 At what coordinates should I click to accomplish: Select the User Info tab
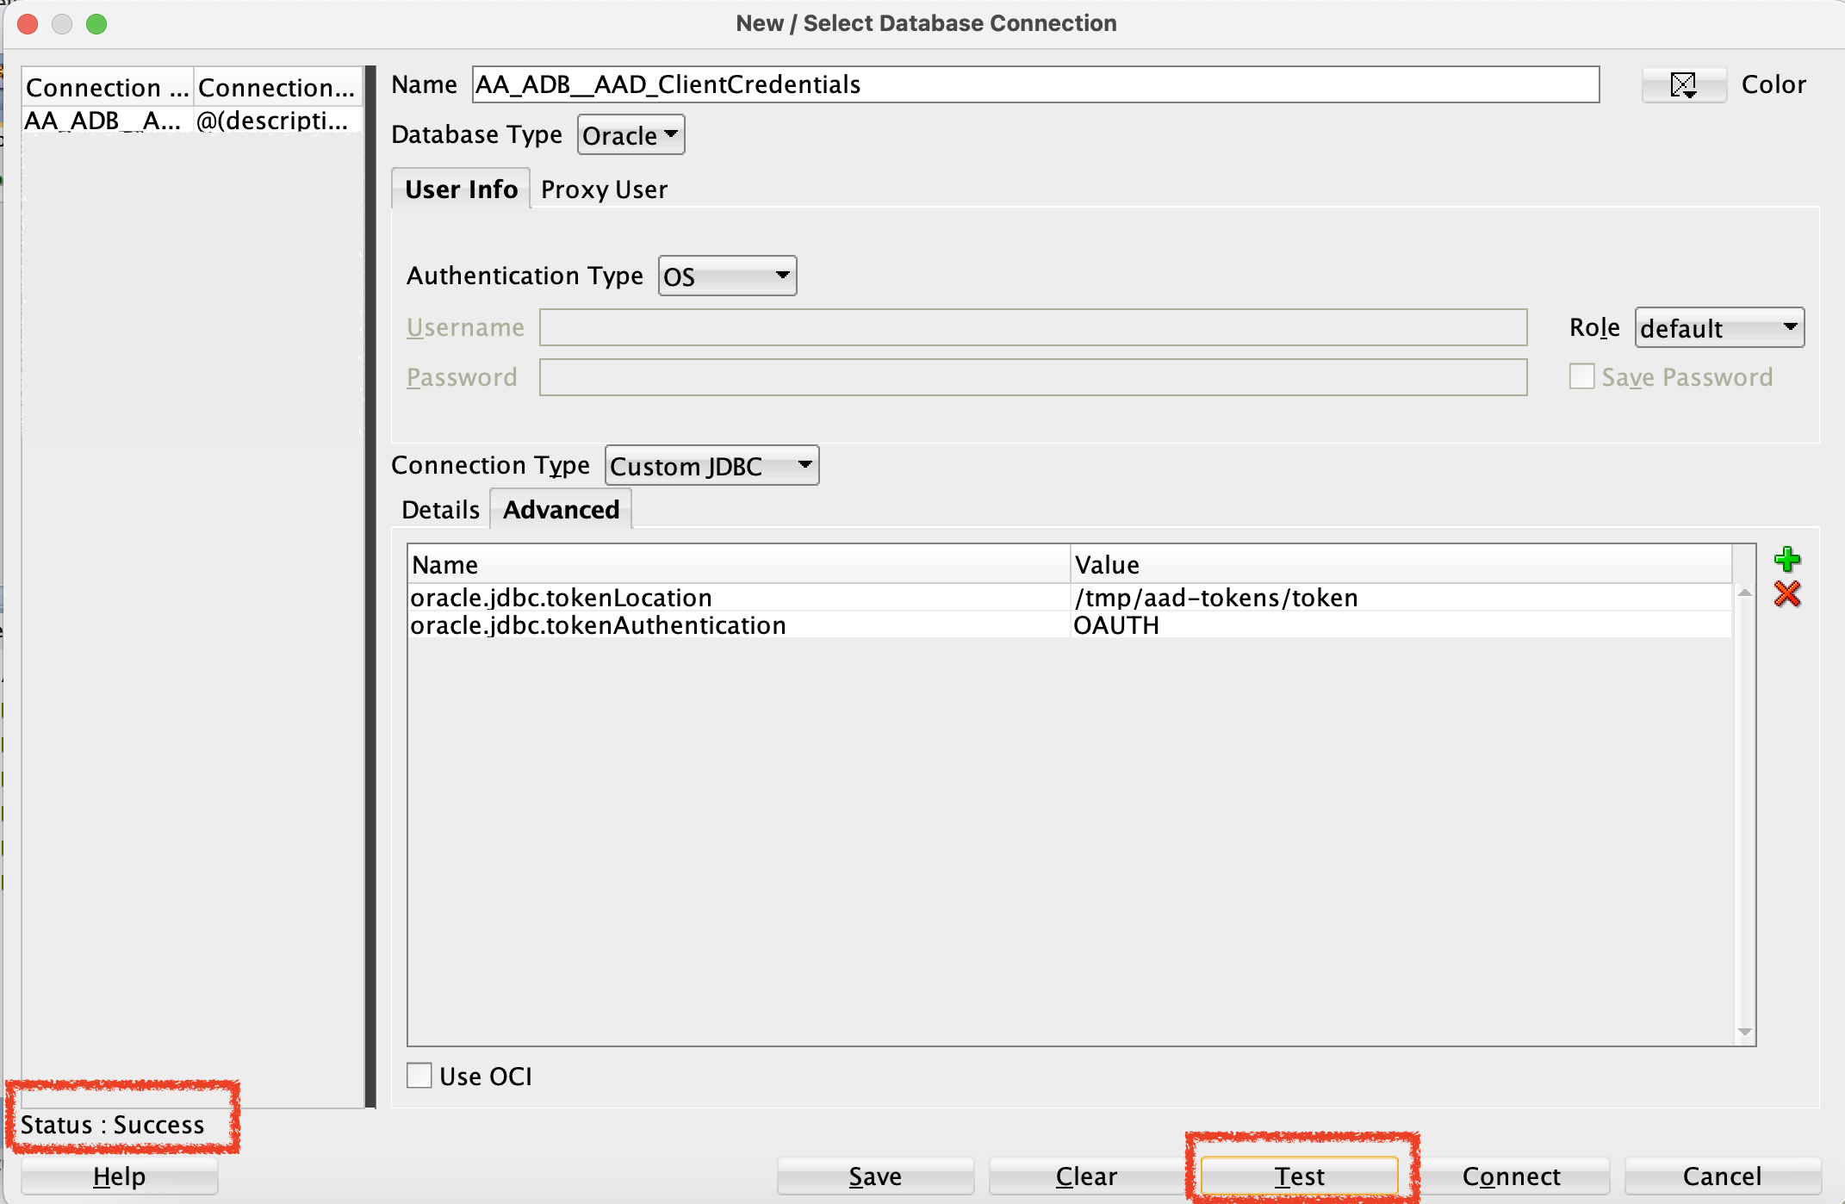460,189
